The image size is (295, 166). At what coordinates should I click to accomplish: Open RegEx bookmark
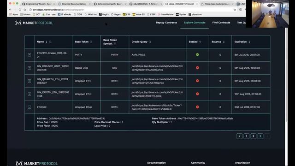pos(104,14)
